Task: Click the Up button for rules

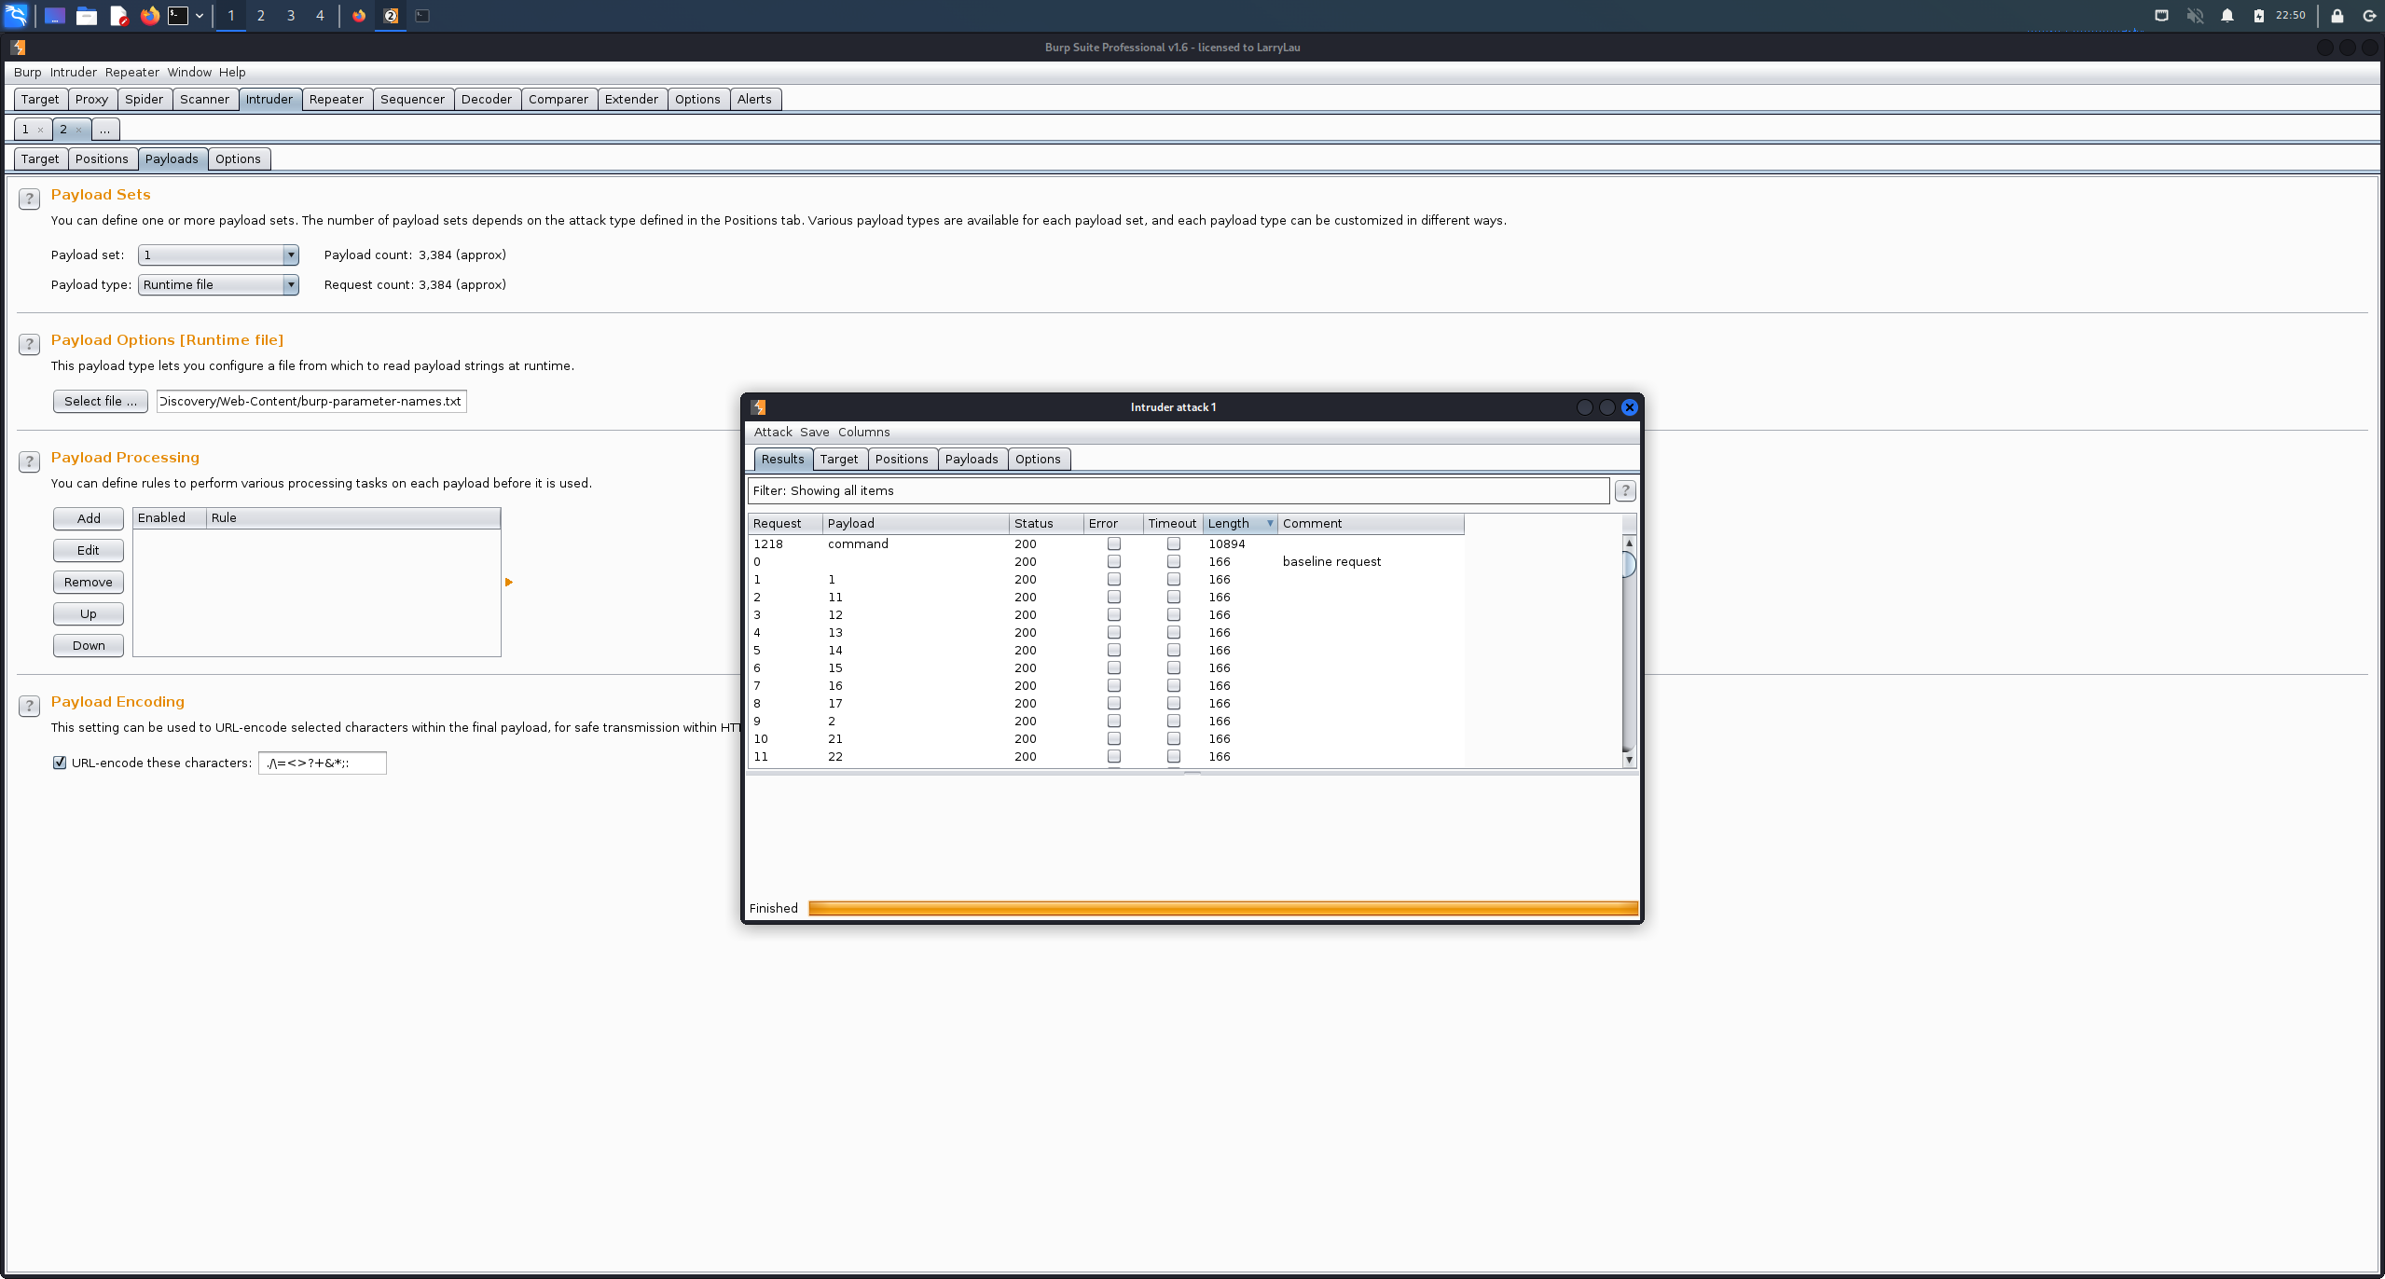Action: click(x=89, y=613)
